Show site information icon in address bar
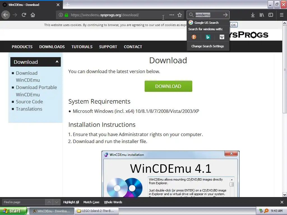This screenshot has width=287, height=215. click(x=61, y=15)
